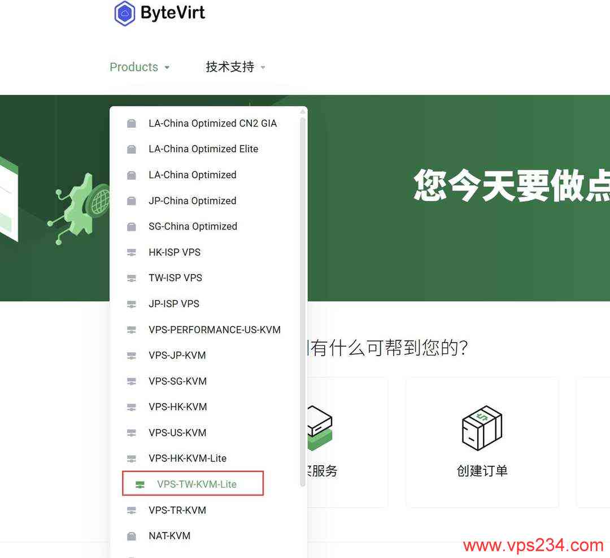Click box icon beside NAT-KVM
The width and height of the screenshot is (610, 558).
point(132,536)
